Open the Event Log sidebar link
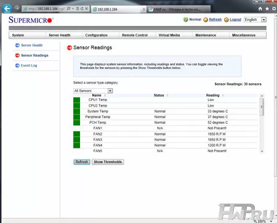The height and width of the screenshot is (223, 277). [x=29, y=65]
